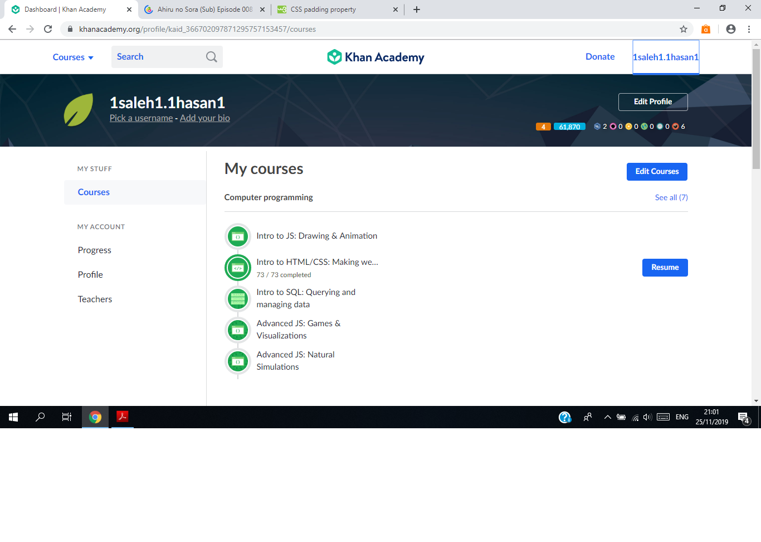Reload the page
The width and height of the screenshot is (761, 542).
[x=48, y=29]
